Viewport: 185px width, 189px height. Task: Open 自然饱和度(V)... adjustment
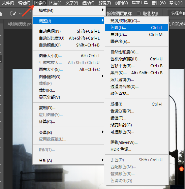[136, 52]
